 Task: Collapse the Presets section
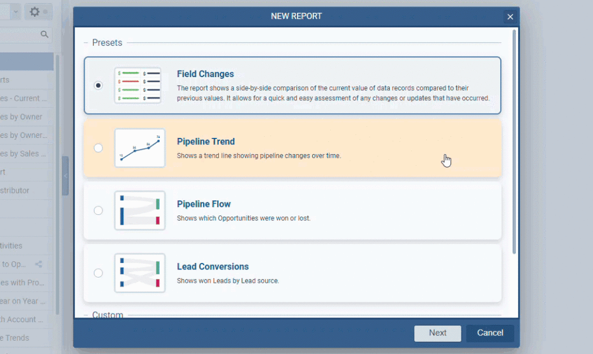(86, 42)
